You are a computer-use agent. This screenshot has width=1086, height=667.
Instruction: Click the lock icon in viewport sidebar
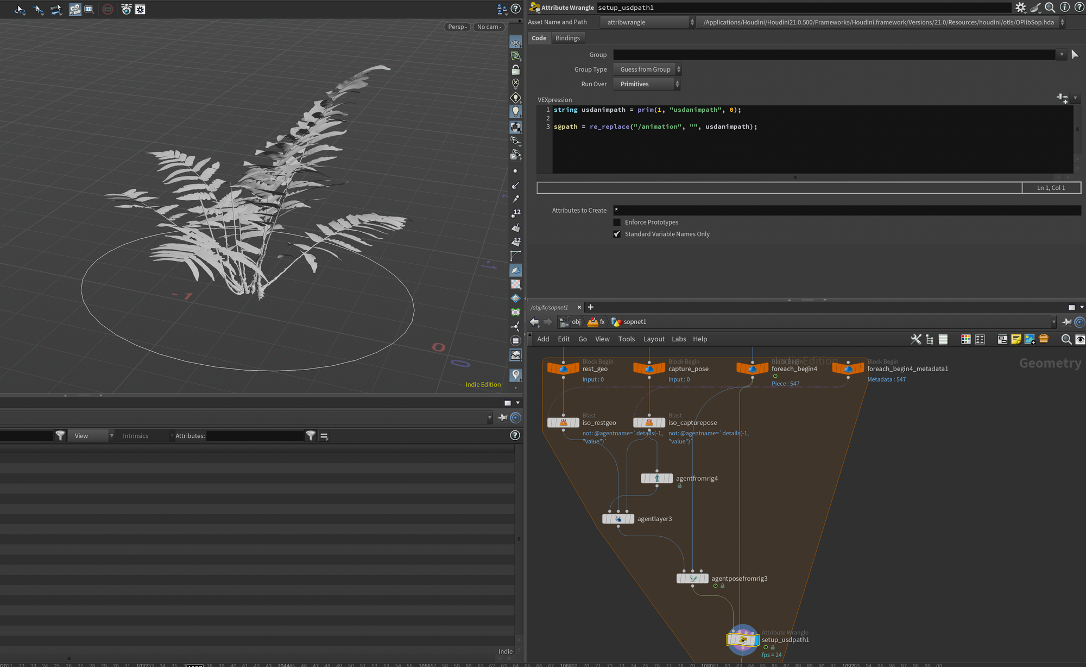pos(515,69)
